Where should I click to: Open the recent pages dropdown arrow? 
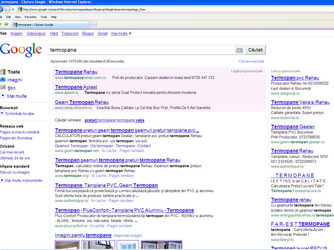pyautogui.click(x=13, y=10)
